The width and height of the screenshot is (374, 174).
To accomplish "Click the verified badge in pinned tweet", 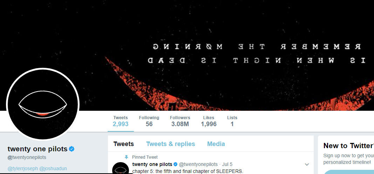I will point(175,164).
